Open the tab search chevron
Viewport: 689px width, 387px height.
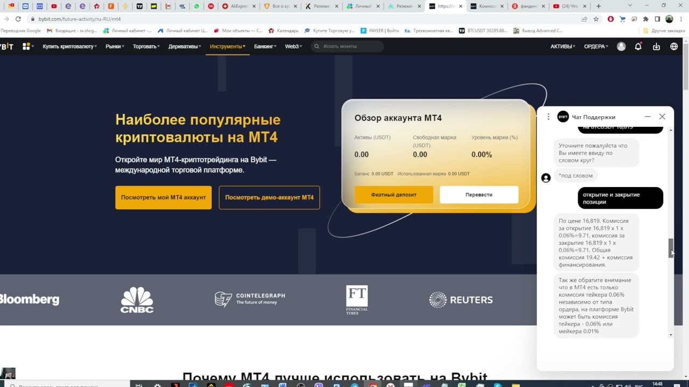(x=630, y=6)
